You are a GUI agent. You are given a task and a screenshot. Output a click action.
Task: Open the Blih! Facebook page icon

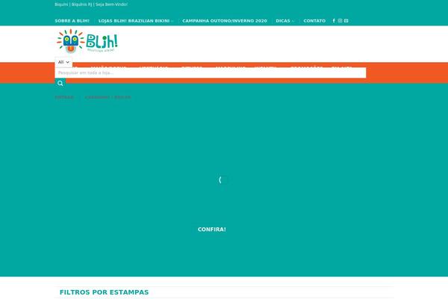tap(334, 21)
